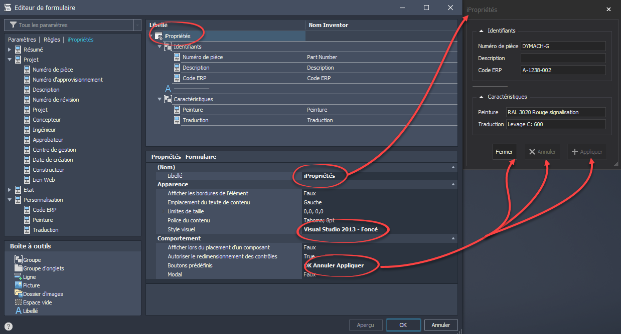Expand the Etat parameter group

[x=10, y=190]
